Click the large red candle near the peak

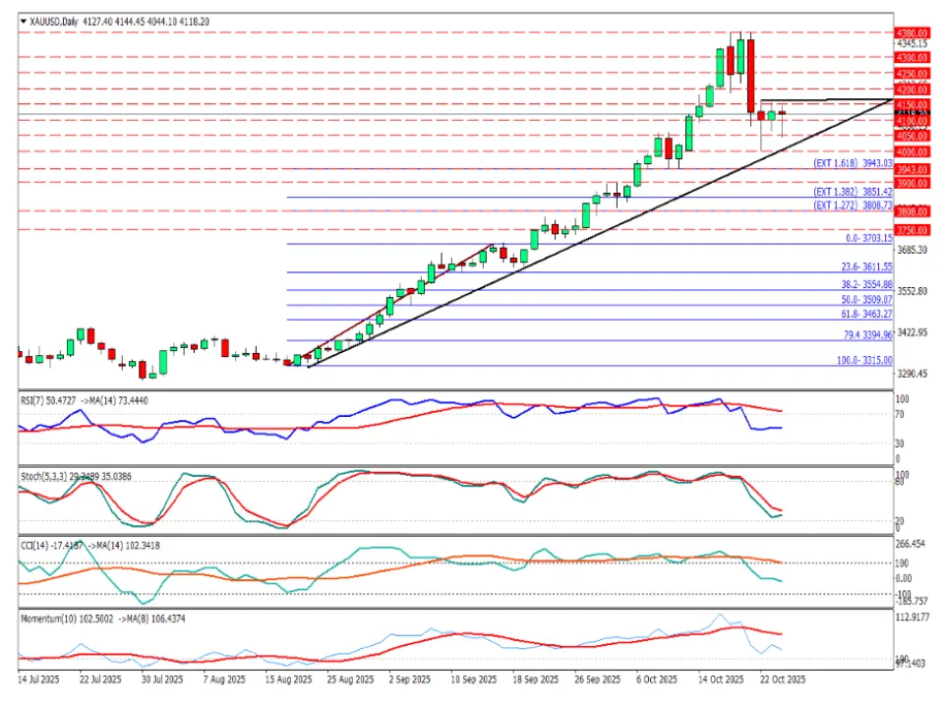750,77
